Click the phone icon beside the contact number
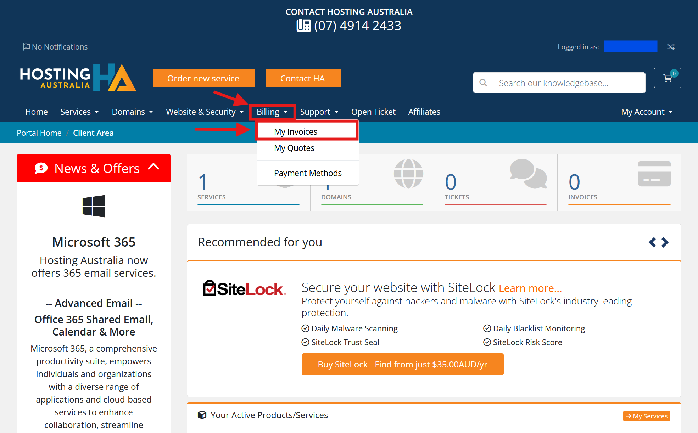The width and height of the screenshot is (698, 433). [303, 26]
